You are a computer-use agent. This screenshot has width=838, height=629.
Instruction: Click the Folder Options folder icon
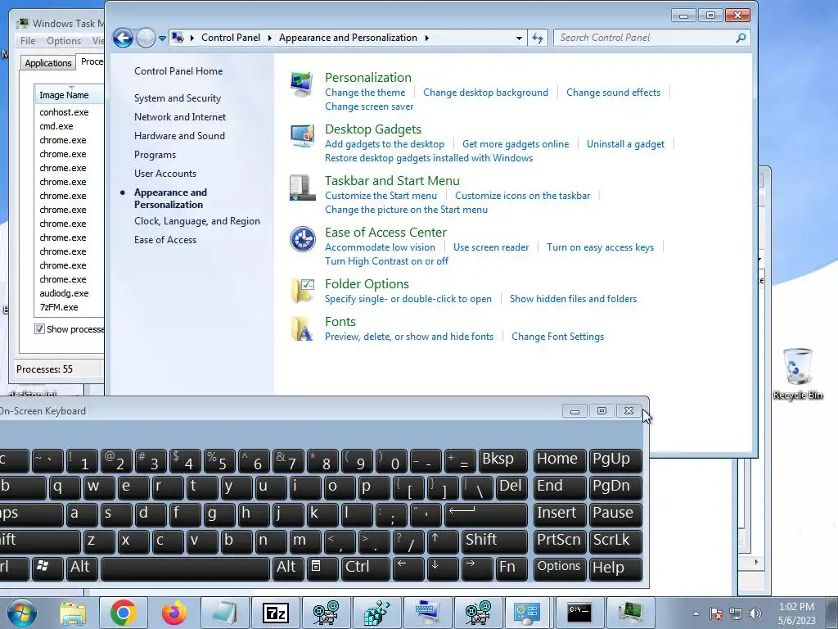coord(303,291)
